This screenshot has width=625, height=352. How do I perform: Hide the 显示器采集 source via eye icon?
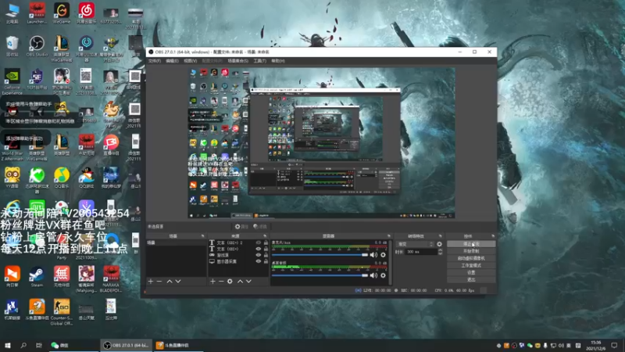pos(259,261)
